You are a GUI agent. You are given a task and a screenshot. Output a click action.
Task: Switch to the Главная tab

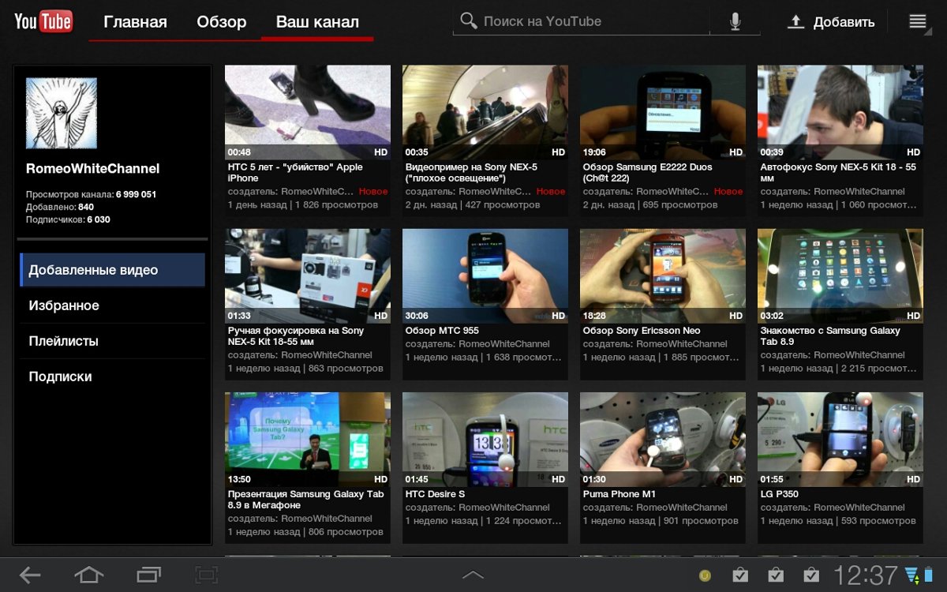pos(135,22)
